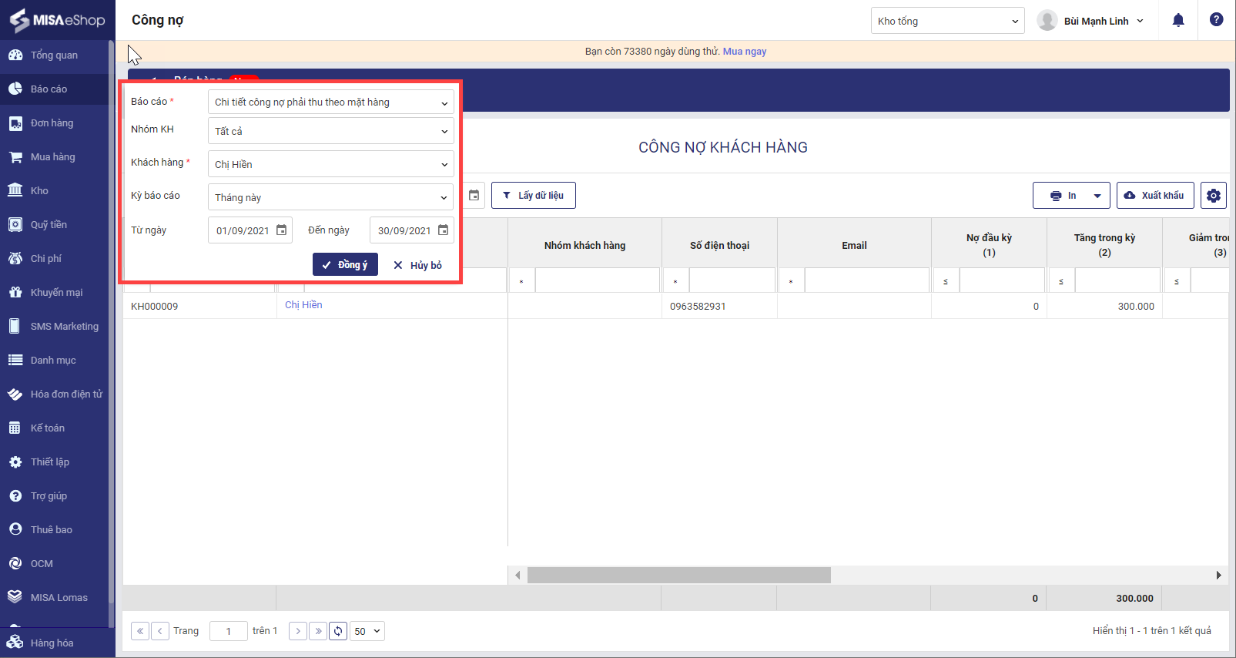Open Báo cáo section in sidebar
Screen dimensions: 1236x658
click(54, 89)
